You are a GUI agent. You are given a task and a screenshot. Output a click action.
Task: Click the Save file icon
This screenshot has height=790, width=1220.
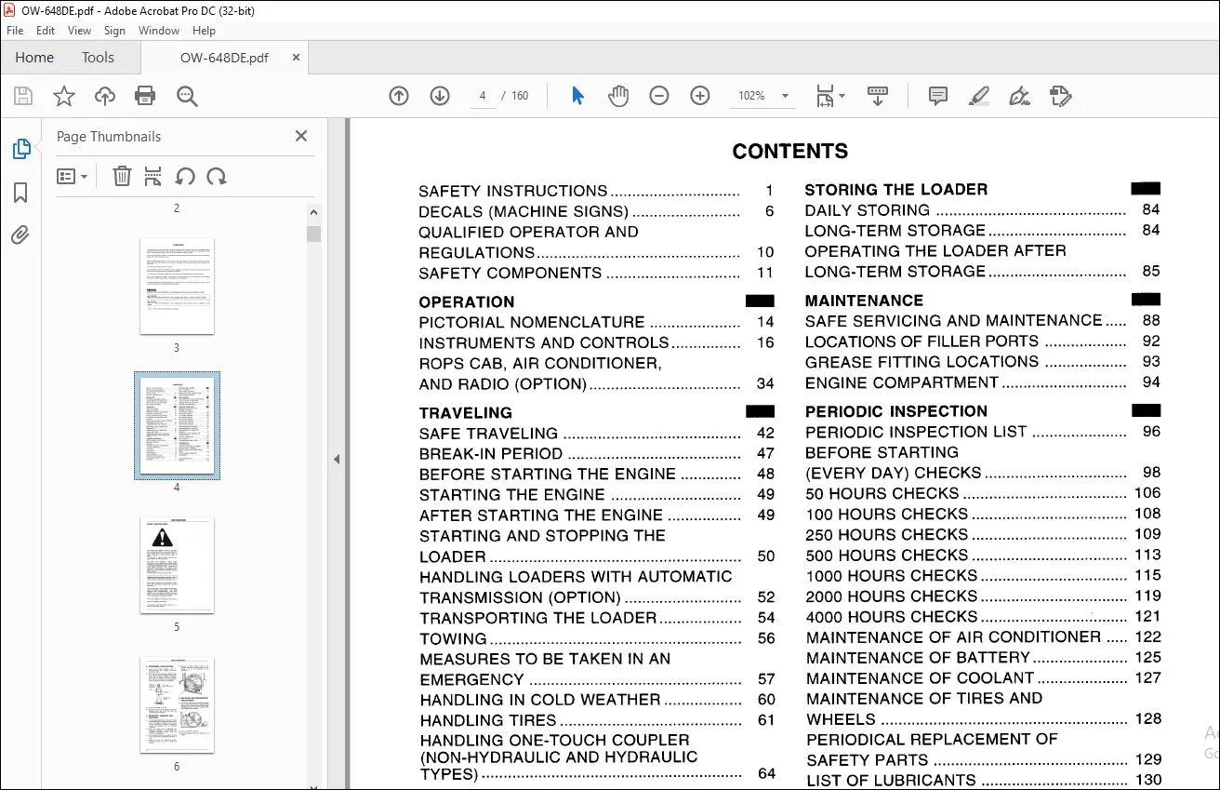(23, 96)
